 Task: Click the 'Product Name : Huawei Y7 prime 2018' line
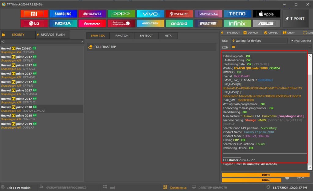tap(248, 132)
